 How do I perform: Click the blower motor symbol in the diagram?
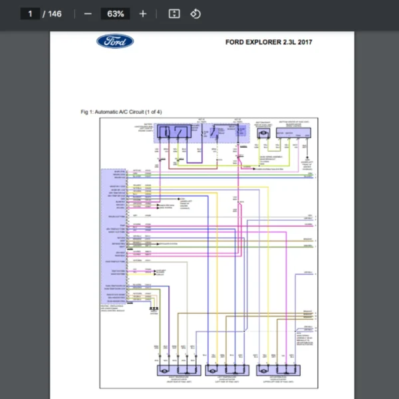pos(262,133)
